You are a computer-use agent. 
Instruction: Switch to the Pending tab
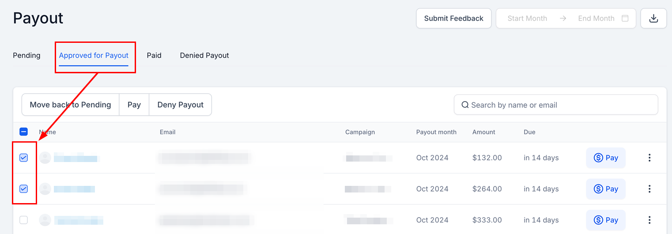click(26, 56)
